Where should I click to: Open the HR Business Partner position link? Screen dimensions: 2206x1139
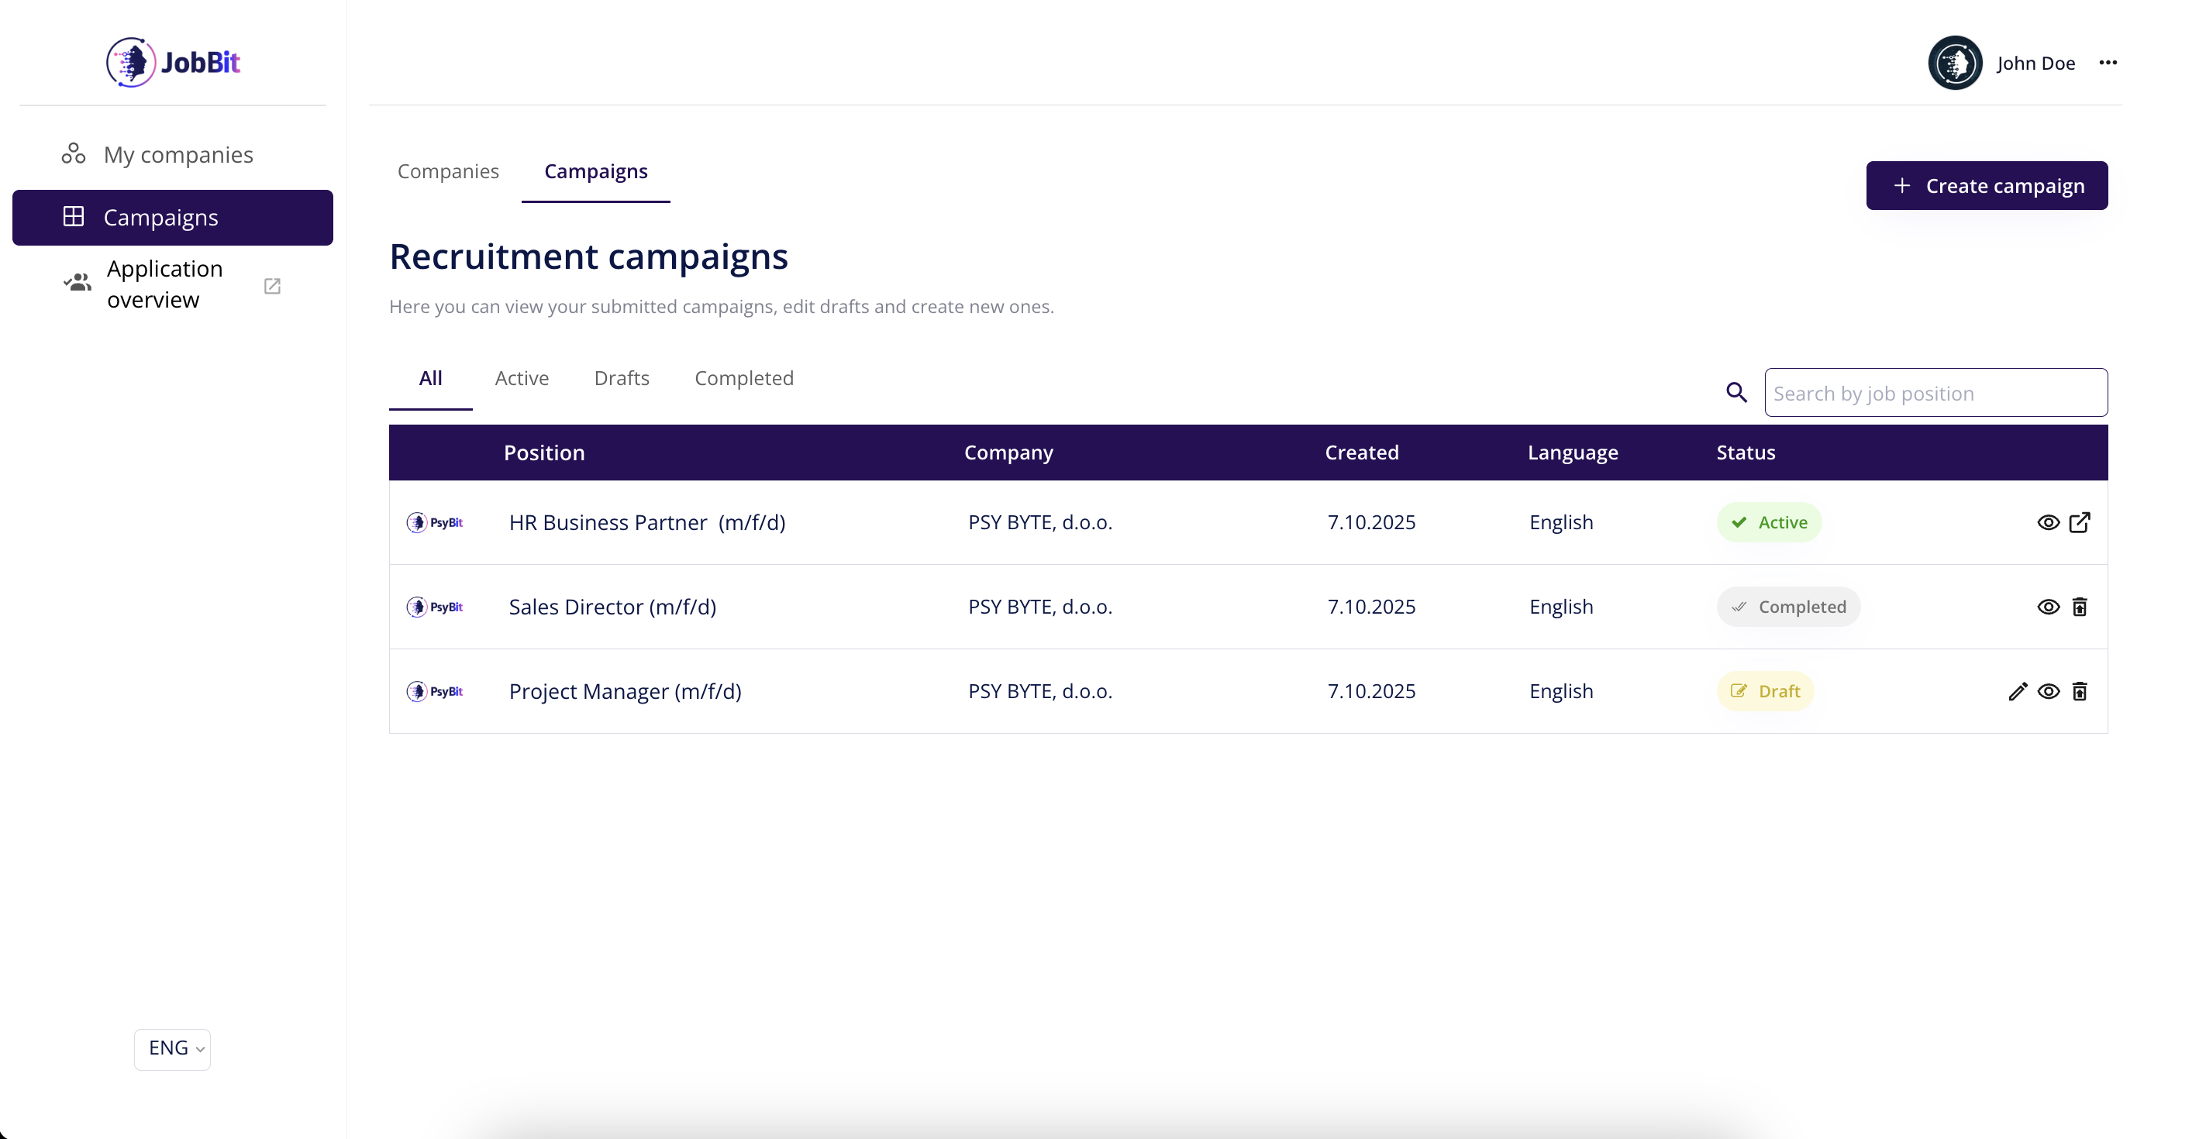pos(646,522)
